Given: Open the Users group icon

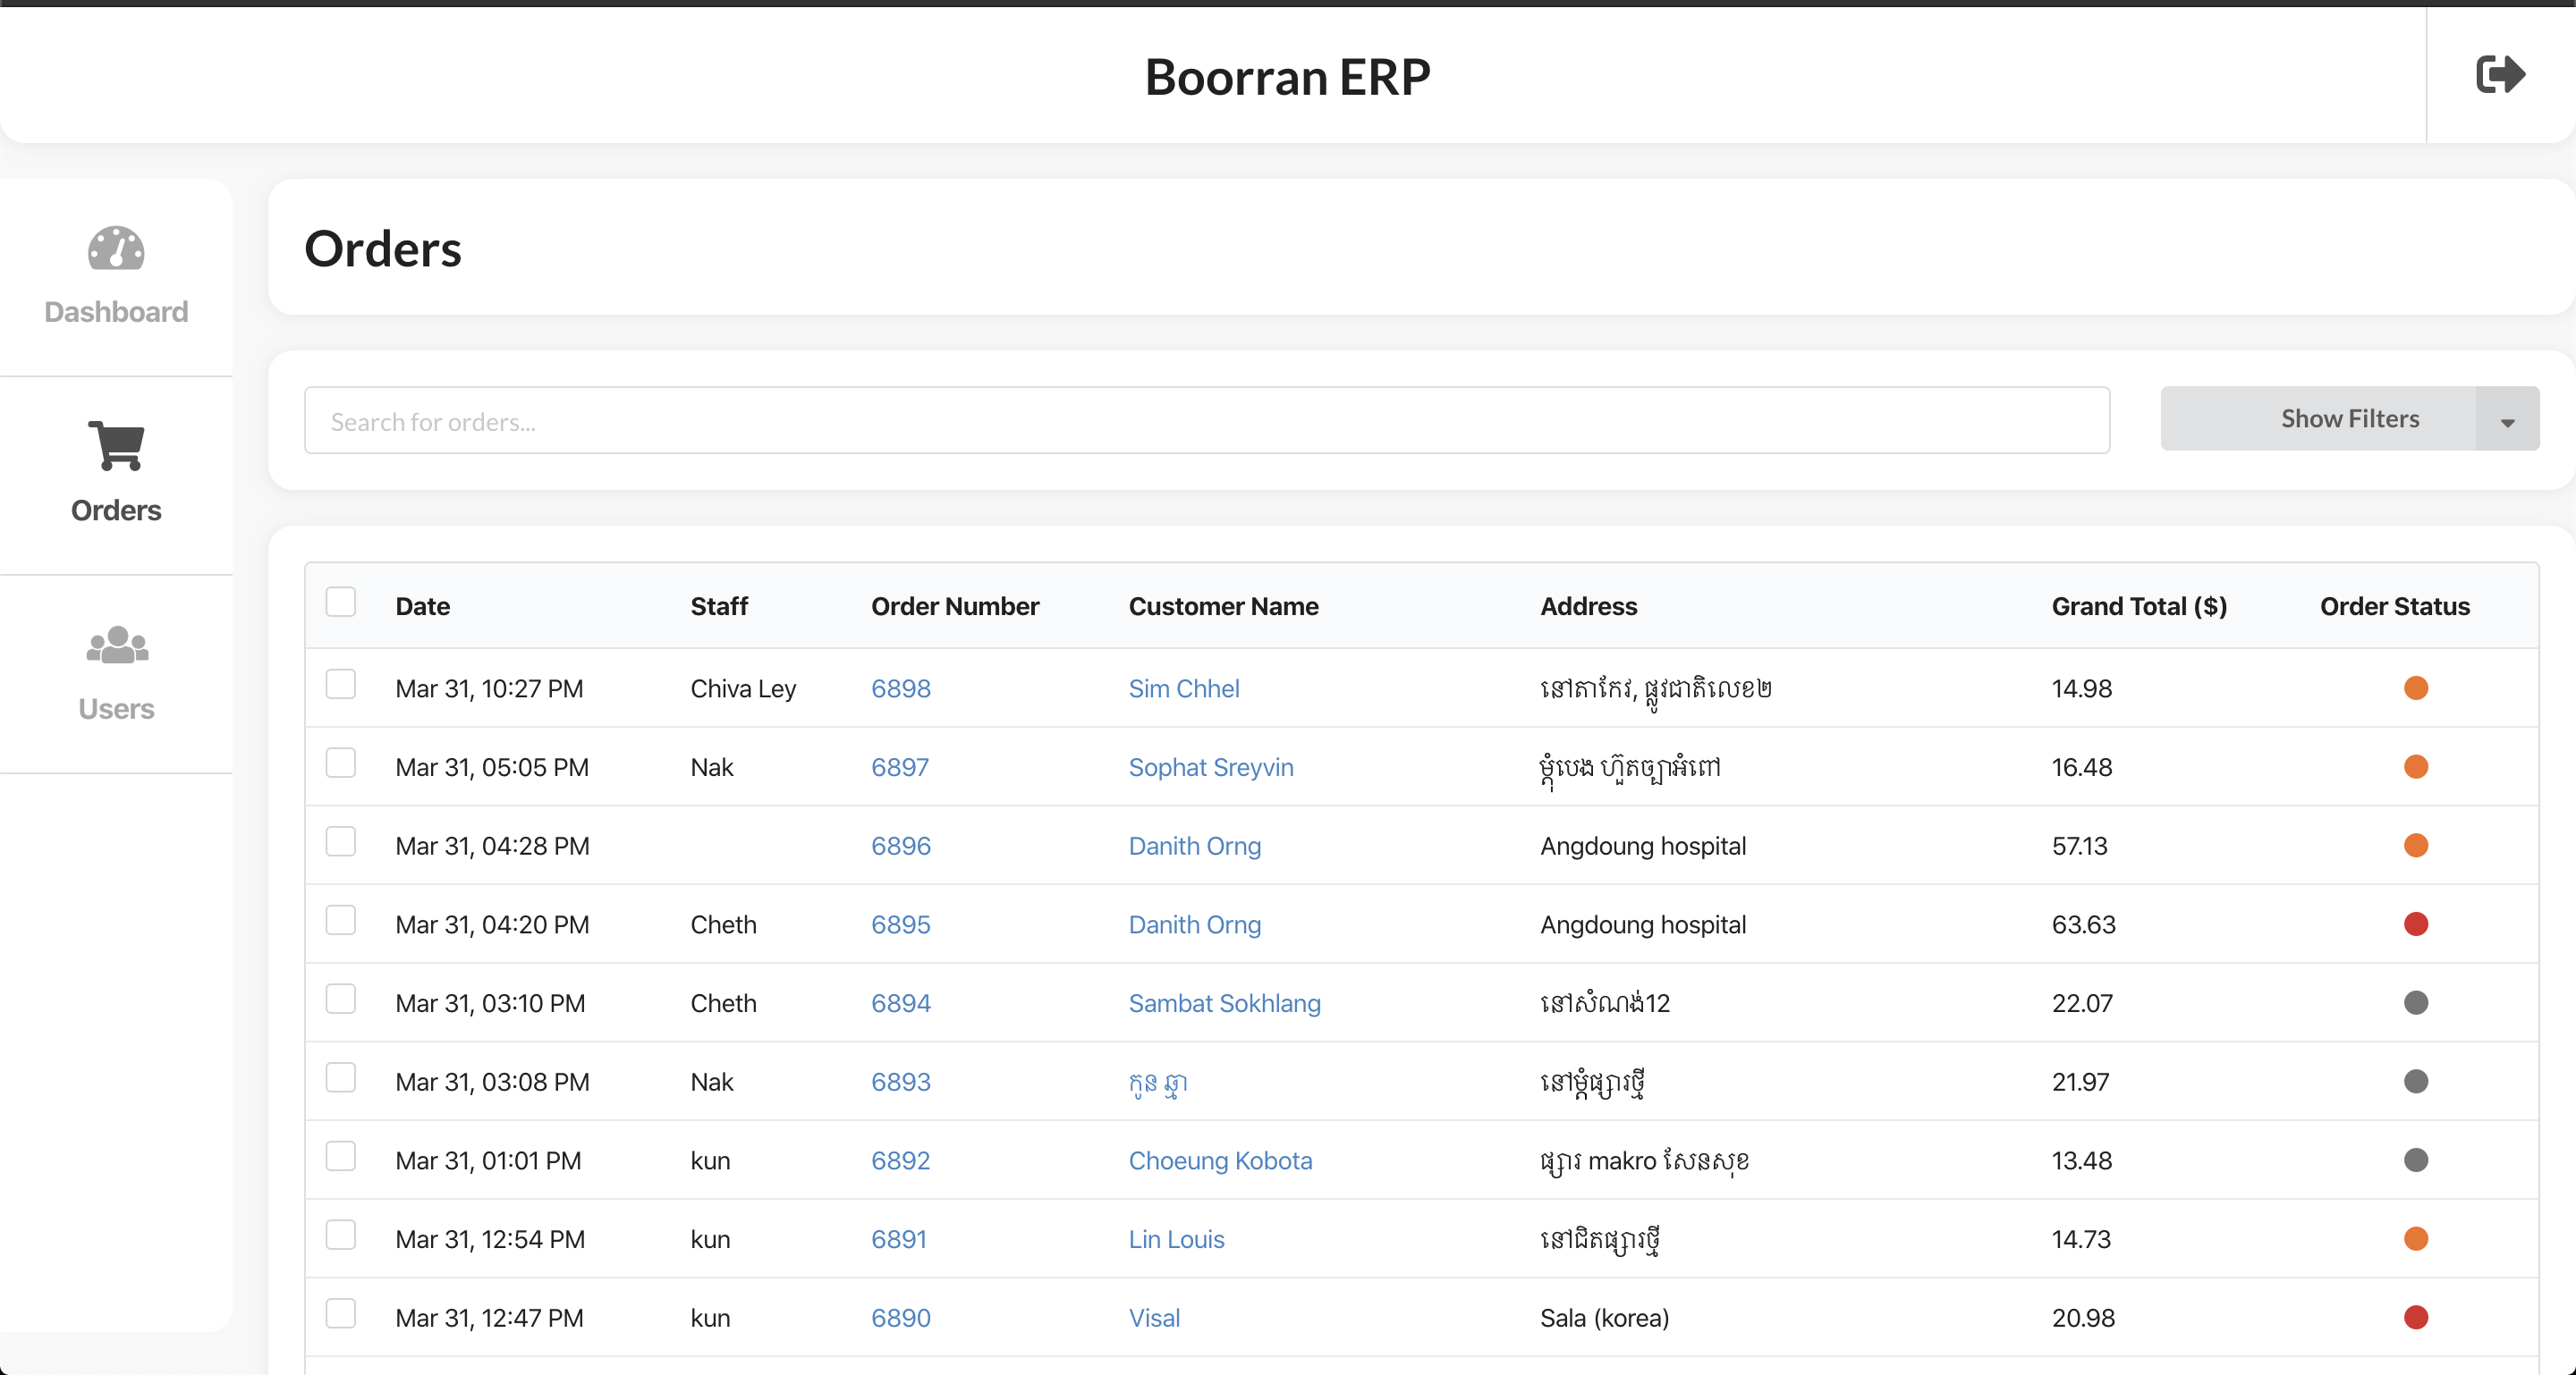Looking at the screenshot, I should [x=116, y=645].
